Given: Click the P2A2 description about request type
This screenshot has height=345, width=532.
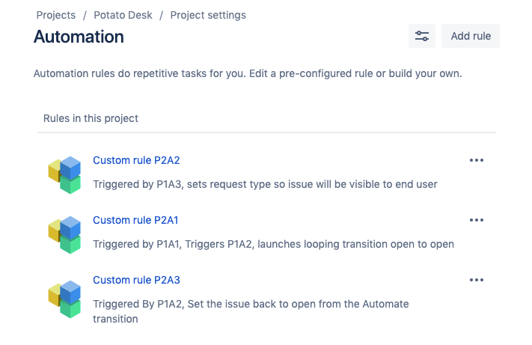Looking at the screenshot, I should coord(265,184).
